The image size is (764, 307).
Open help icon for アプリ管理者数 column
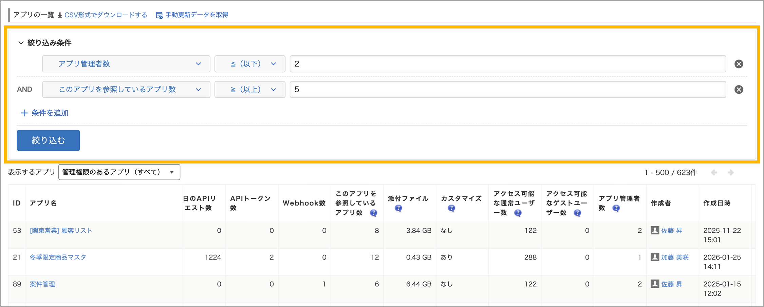pyautogui.click(x=616, y=208)
